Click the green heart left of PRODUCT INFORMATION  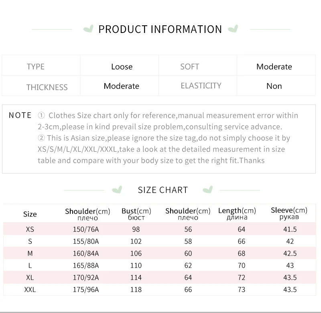click(x=88, y=29)
